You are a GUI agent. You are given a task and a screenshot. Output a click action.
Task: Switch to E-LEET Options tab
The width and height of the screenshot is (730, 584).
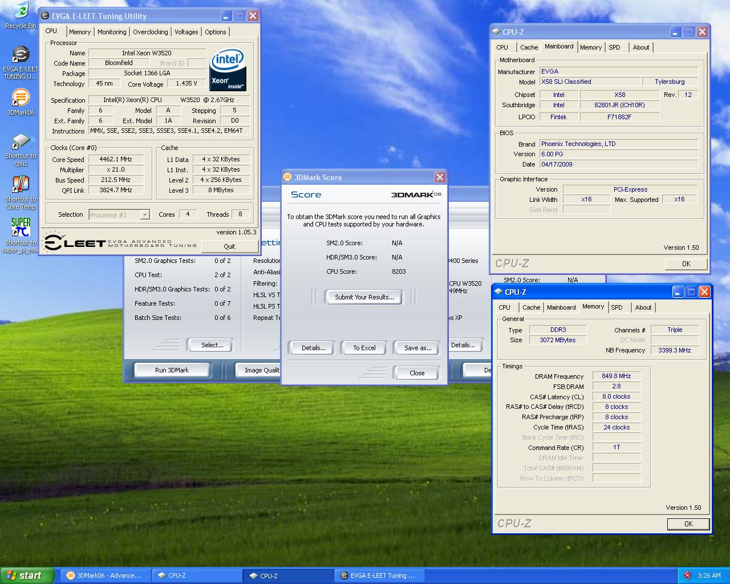tap(216, 32)
